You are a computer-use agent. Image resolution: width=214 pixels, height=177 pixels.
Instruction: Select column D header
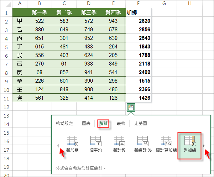tap(89, 4)
